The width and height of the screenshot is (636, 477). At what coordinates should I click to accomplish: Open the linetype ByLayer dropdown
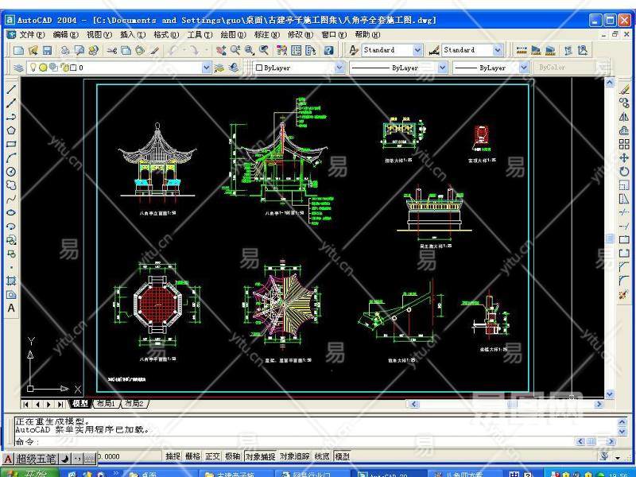click(443, 68)
